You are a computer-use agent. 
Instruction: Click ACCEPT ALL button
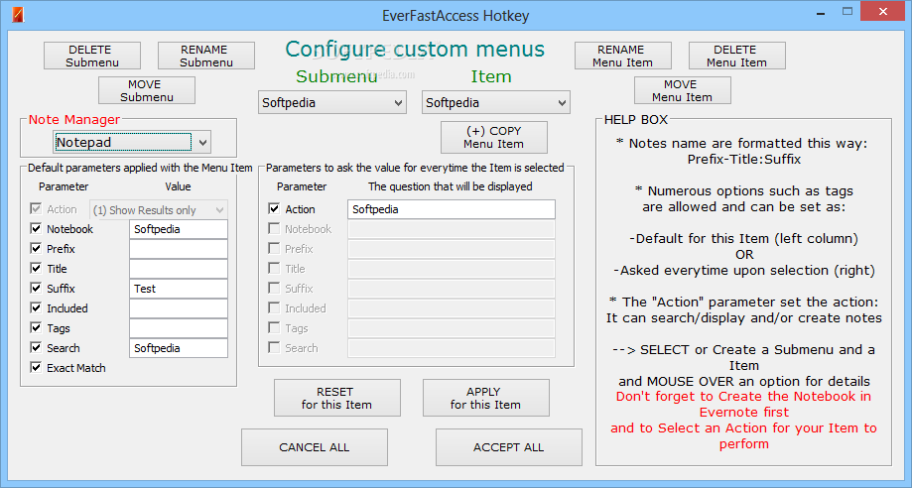pyautogui.click(x=509, y=447)
